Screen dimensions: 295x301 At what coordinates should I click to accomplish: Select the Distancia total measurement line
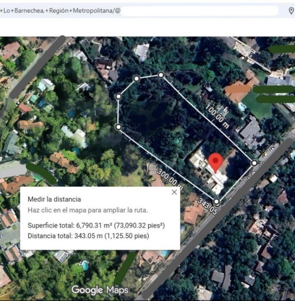(88, 236)
